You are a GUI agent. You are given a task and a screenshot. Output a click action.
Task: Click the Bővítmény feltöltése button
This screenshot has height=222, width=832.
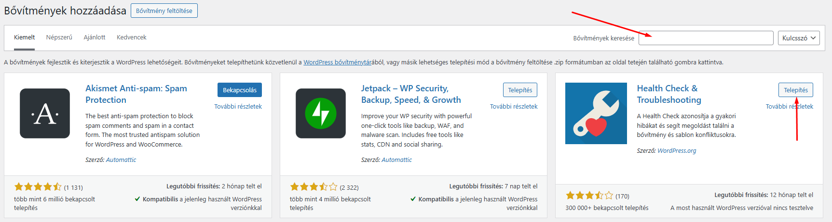(164, 11)
